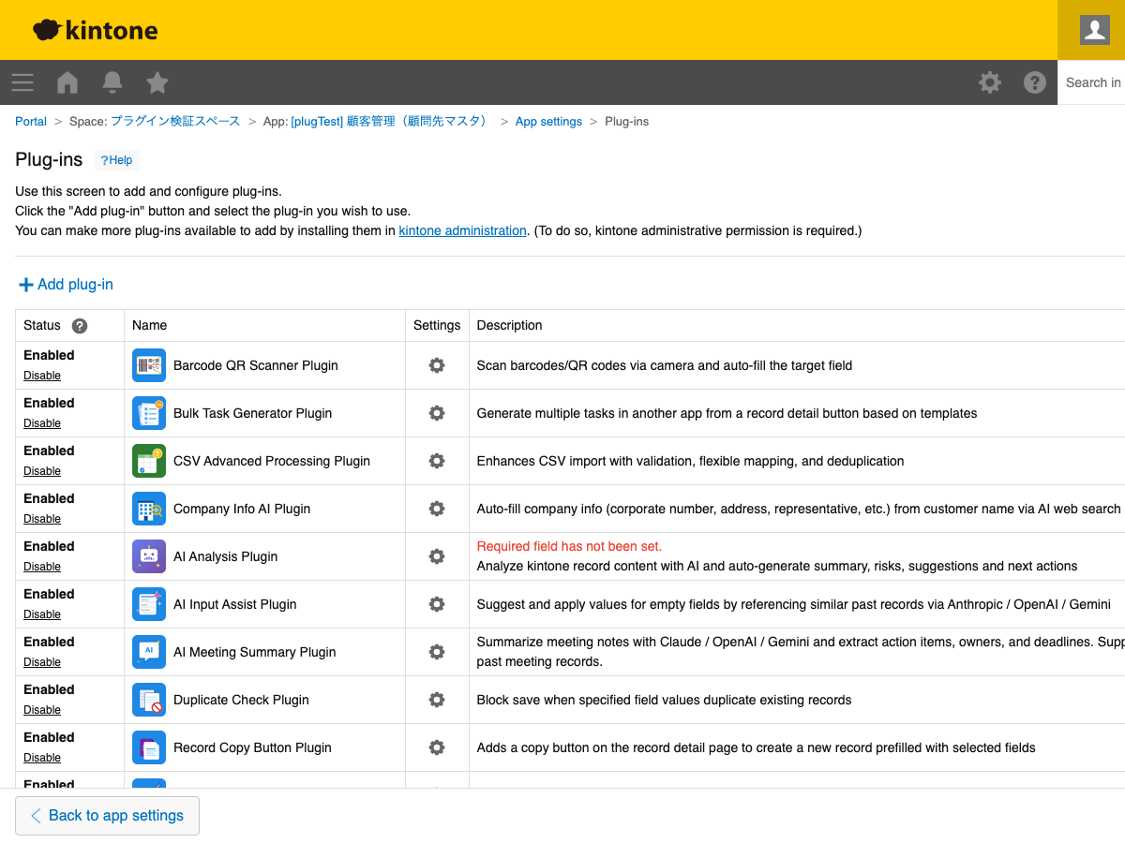Image resolution: width=1125 pixels, height=843 pixels.
Task: Go to the Home icon
Action: pos(67,82)
